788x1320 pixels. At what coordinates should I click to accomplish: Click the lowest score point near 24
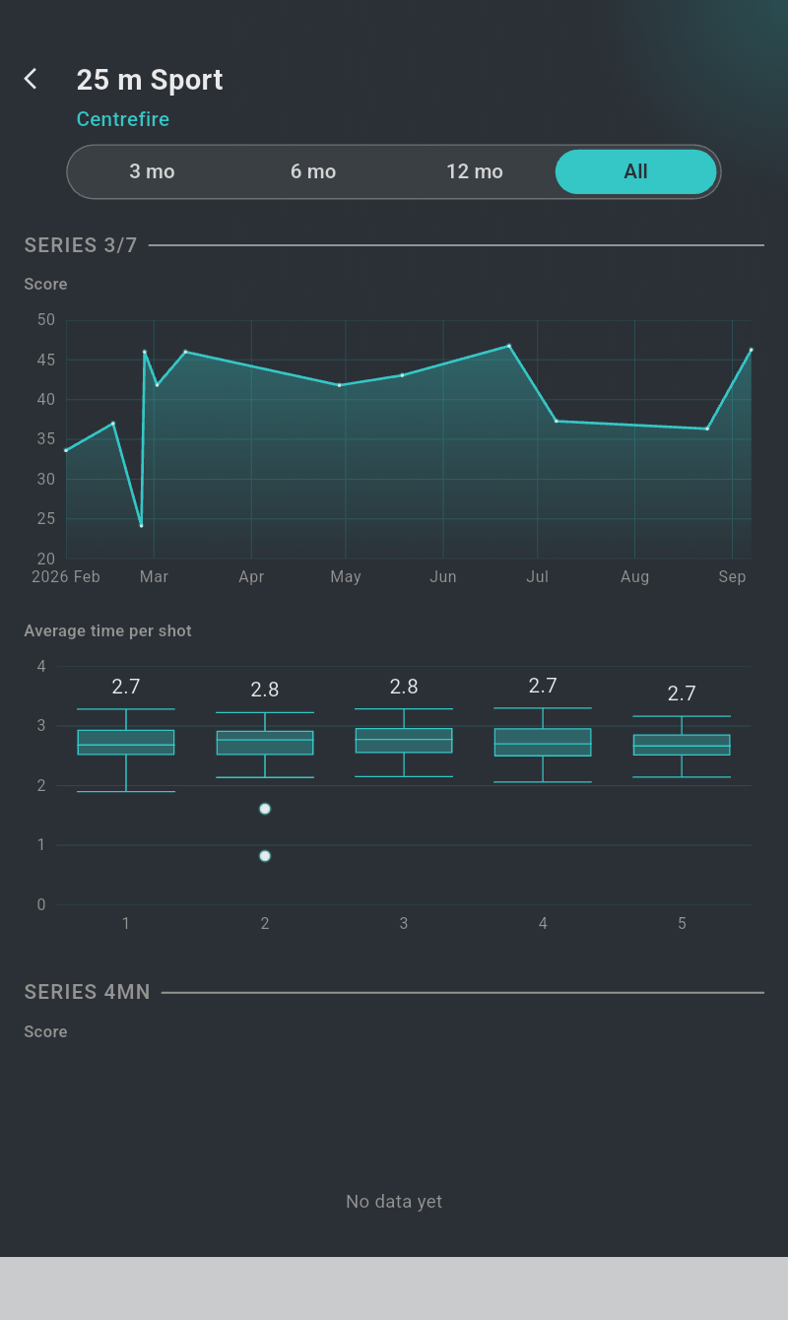pyautogui.click(x=141, y=525)
